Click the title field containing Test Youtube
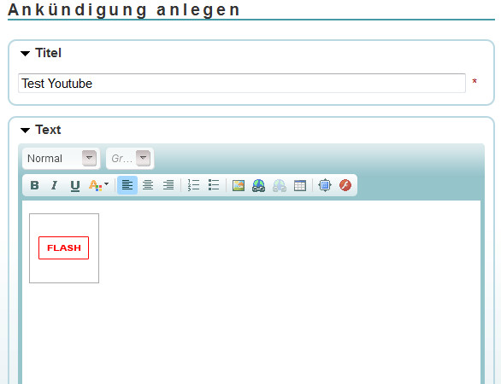Screen dimensions: 501x384 point(242,84)
